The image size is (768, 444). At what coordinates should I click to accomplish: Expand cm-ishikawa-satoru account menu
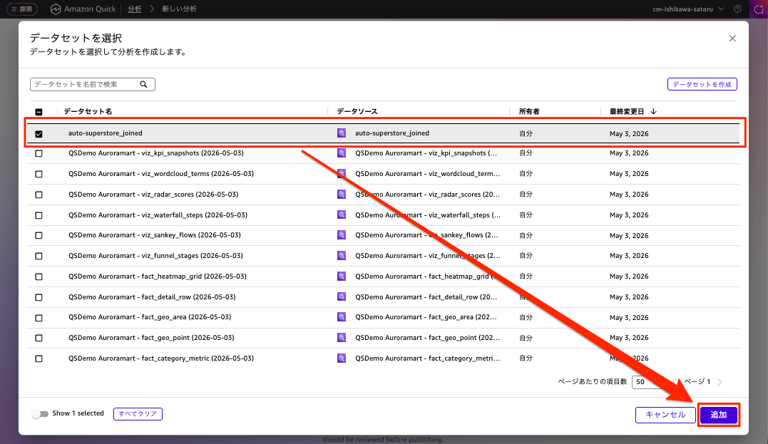click(x=688, y=9)
